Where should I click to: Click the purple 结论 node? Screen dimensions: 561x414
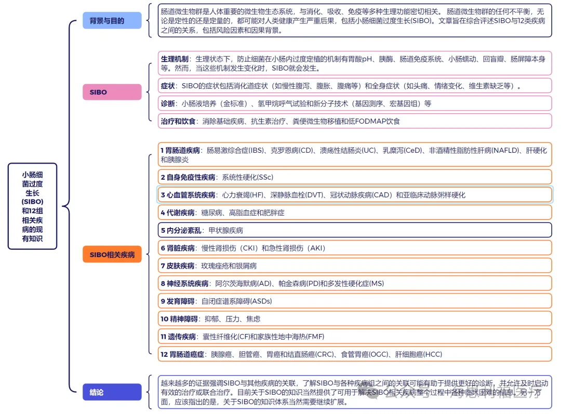coord(112,392)
